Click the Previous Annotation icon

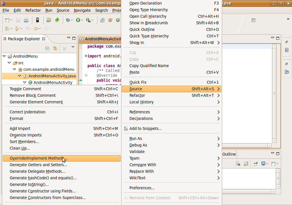point(17,29)
